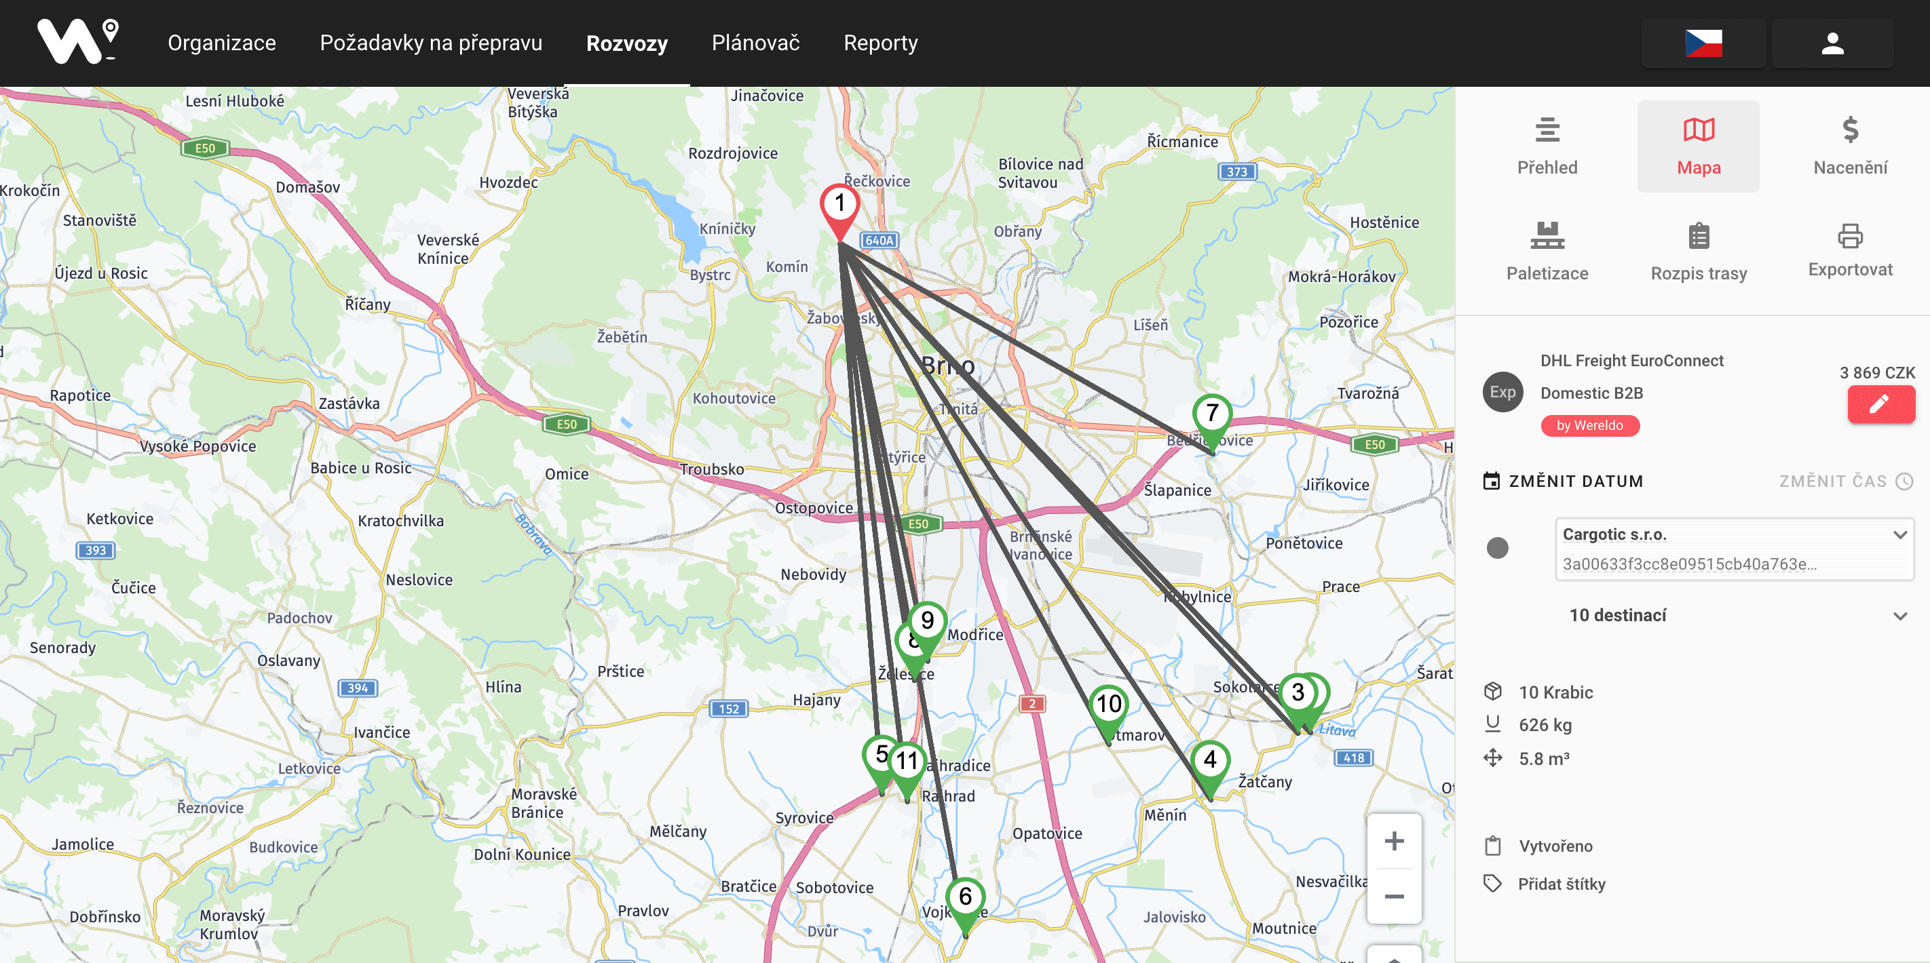Click the tag icon beside Přidat štítky
The width and height of the screenshot is (1930, 963).
[x=1492, y=884]
